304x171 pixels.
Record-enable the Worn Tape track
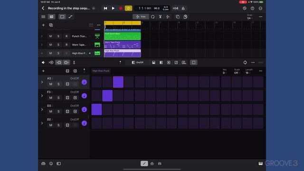coord(66,45)
